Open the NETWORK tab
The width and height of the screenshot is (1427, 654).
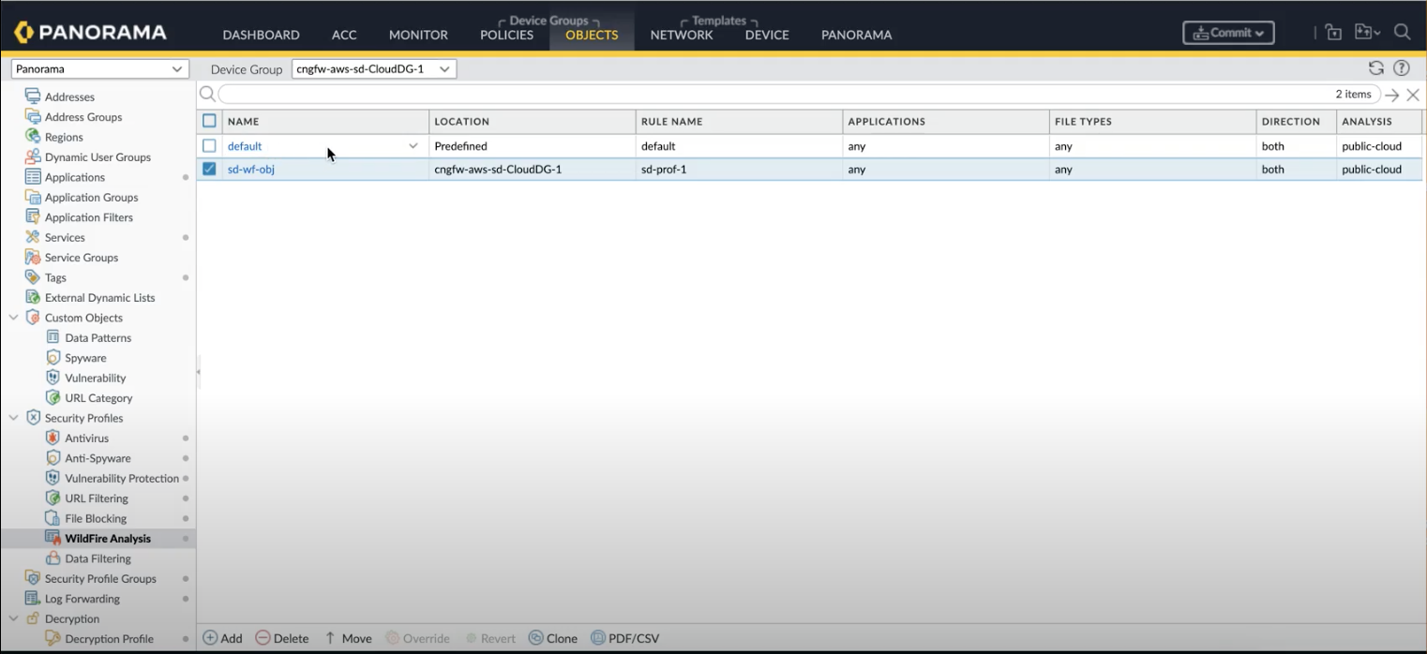pos(682,35)
